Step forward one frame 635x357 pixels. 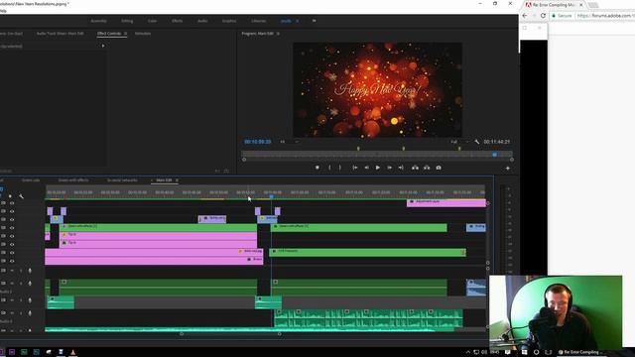[389, 168]
